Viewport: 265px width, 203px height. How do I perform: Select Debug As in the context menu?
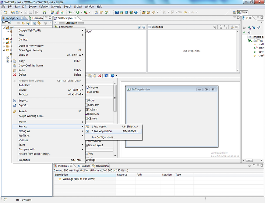(x=48, y=131)
